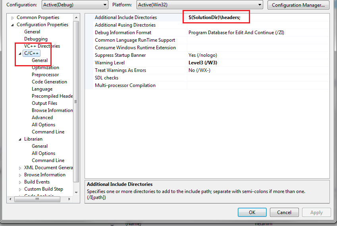Select the Preprocessor page

(45, 75)
